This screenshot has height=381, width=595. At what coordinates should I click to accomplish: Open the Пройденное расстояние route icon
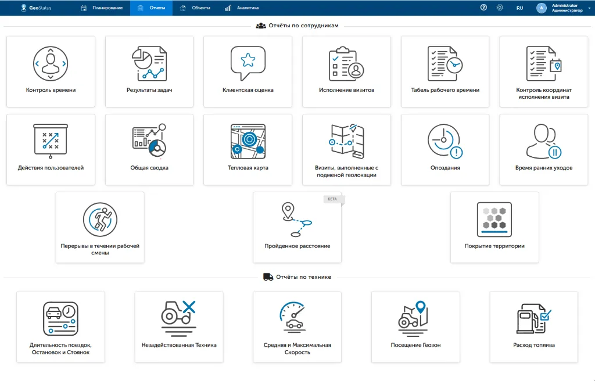pos(297,220)
